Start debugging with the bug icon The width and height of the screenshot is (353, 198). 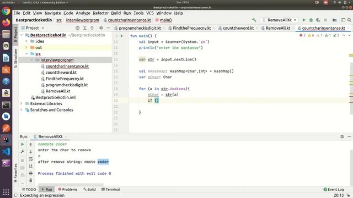pyautogui.click(x=311, y=20)
